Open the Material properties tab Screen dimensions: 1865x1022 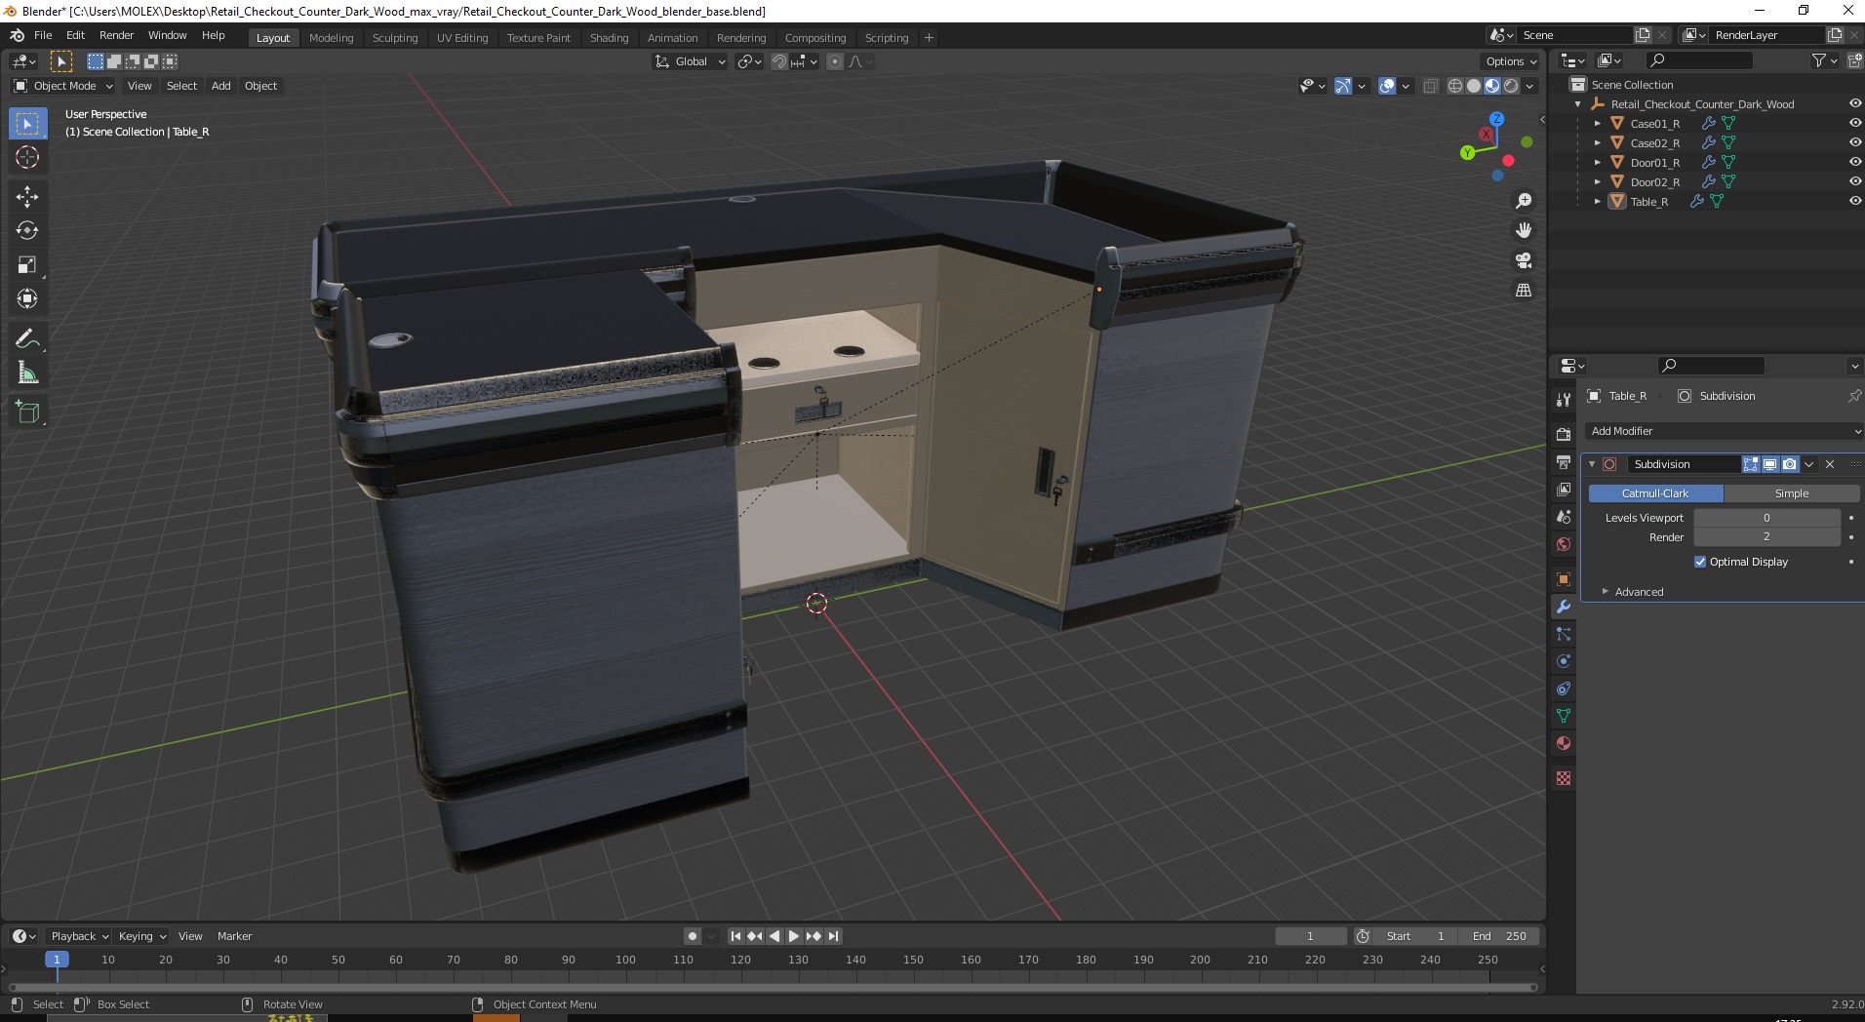point(1564,743)
